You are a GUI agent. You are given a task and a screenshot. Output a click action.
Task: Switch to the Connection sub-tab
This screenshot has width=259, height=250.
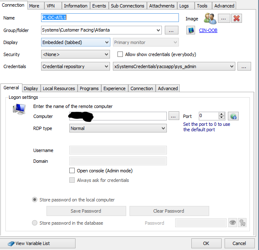142,88
